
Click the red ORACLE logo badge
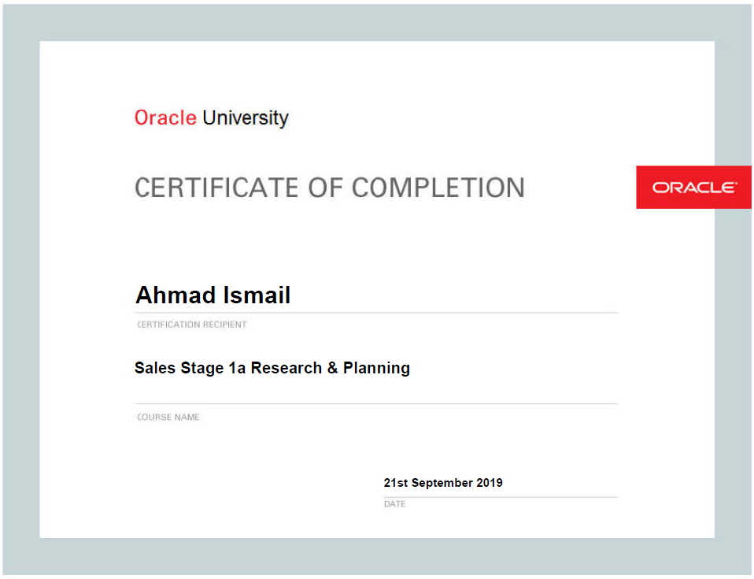coord(693,187)
